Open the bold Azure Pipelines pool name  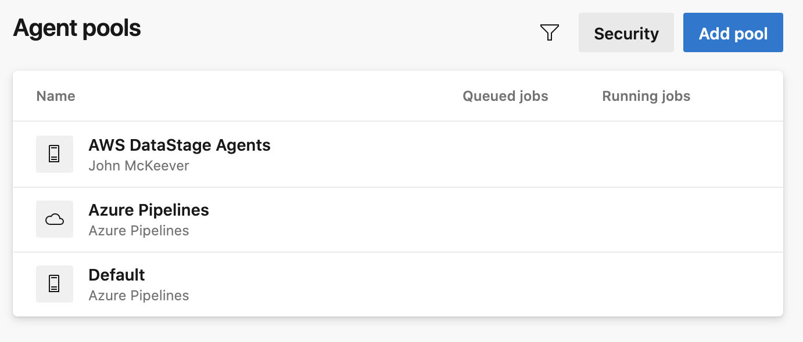pyautogui.click(x=148, y=210)
